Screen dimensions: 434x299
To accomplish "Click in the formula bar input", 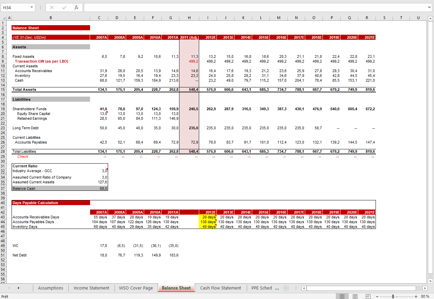I will click(x=255, y=7).
